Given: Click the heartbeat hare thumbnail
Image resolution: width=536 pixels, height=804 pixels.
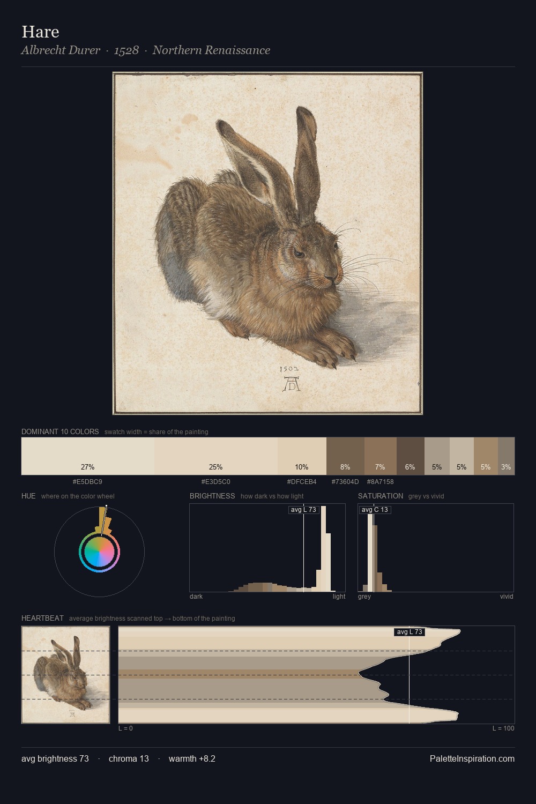Looking at the screenshot, I should click(x=65, y=675).
